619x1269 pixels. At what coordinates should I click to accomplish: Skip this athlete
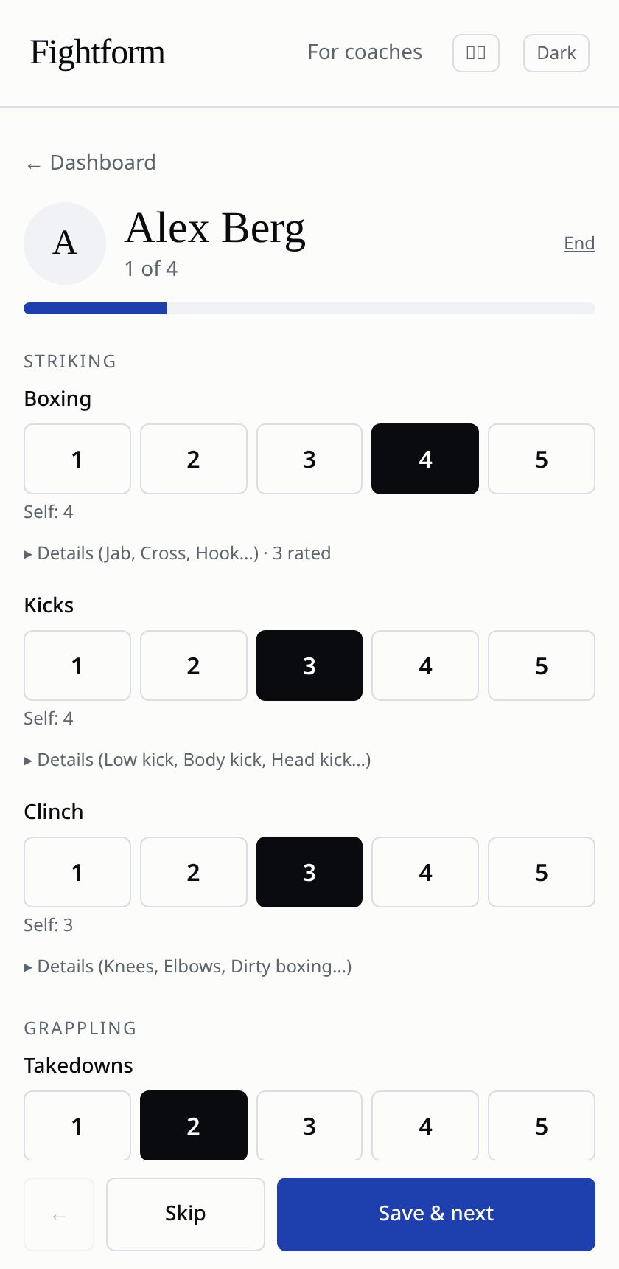[186, 1214]
